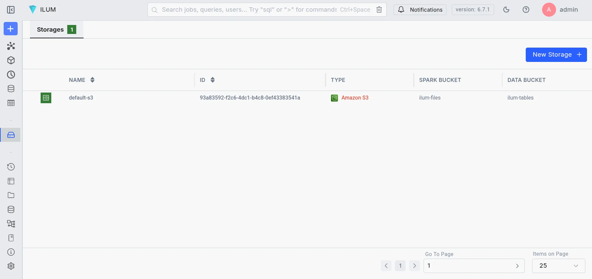Click the SPARK BUCKET column header
This screenshot has height=279, width=592.
pyautogui.click(x=440, y=80)
